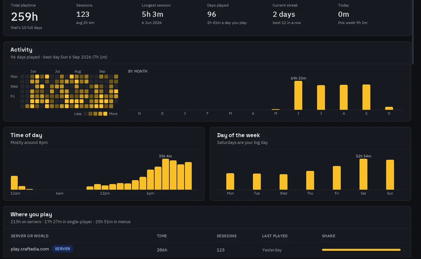Click "this week 9h 1m" text

[353, 23]
